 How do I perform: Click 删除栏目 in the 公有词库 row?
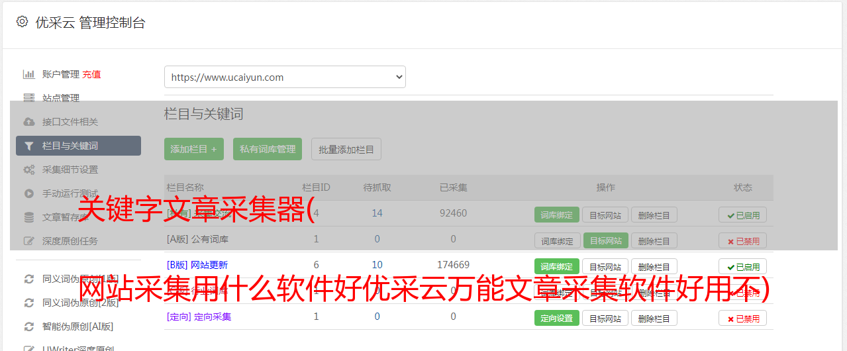click(654, 240)
